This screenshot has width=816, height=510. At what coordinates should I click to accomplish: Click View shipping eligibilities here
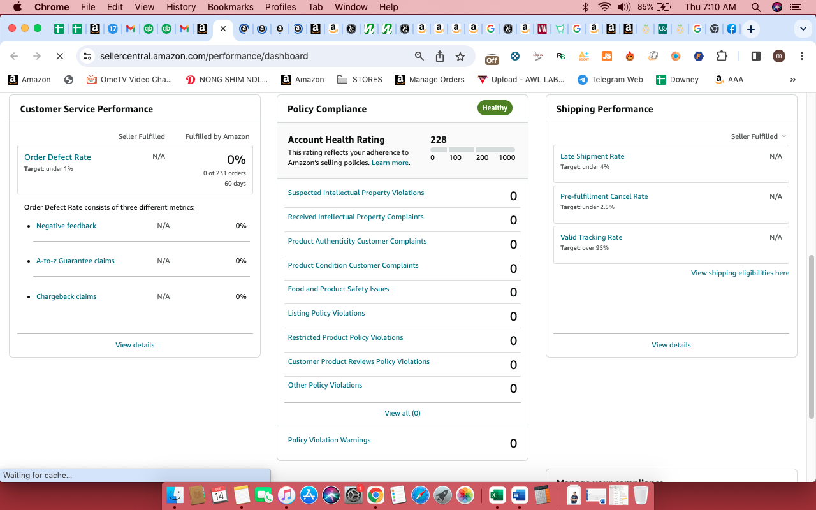coord(740,273)
